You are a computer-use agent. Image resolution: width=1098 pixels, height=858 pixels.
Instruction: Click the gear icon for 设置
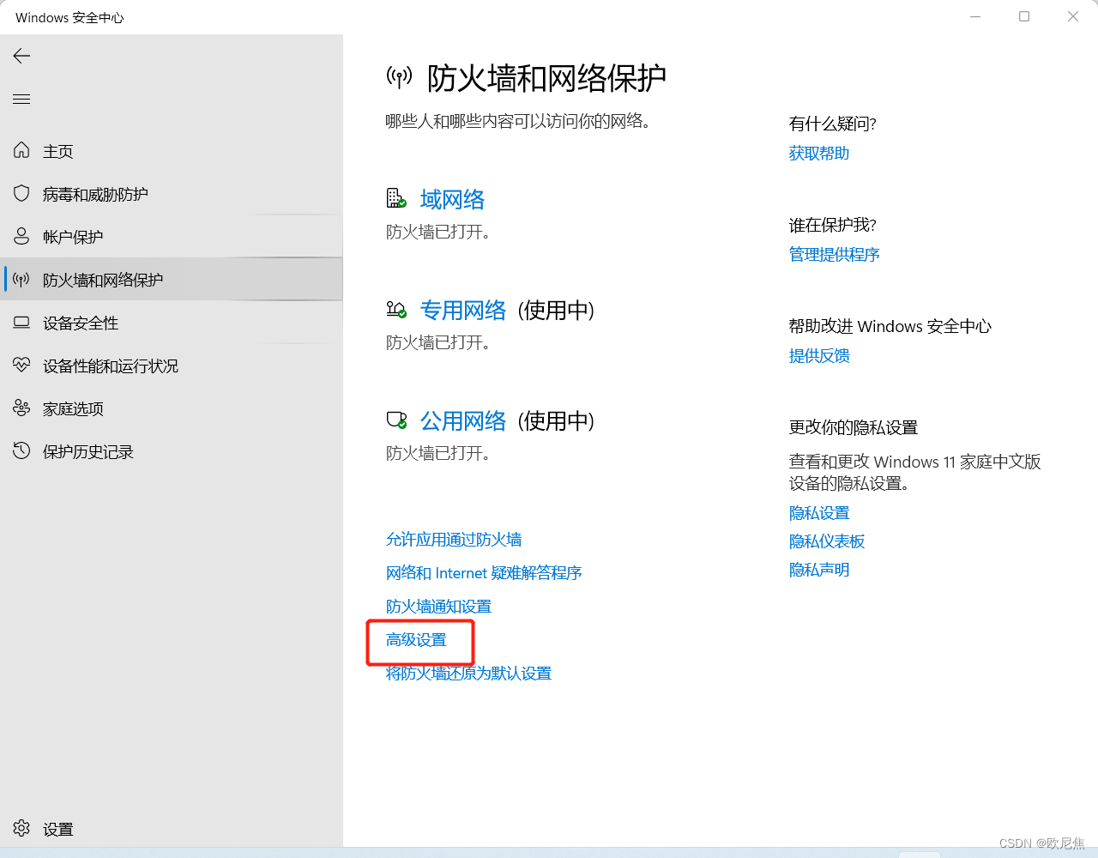pos(21,828)
